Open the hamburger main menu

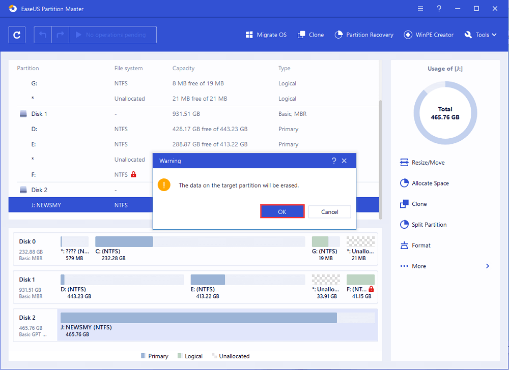[x=420, y=9]
